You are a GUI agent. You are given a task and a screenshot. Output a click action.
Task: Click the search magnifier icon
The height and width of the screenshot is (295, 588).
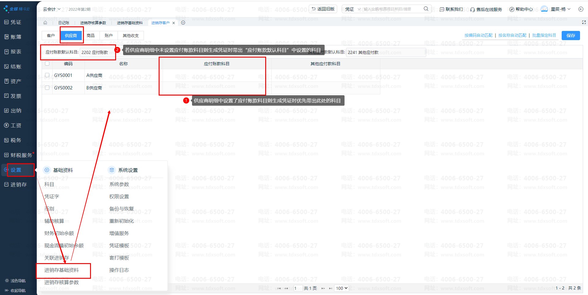pyautogui.click(x=426, y=9)
